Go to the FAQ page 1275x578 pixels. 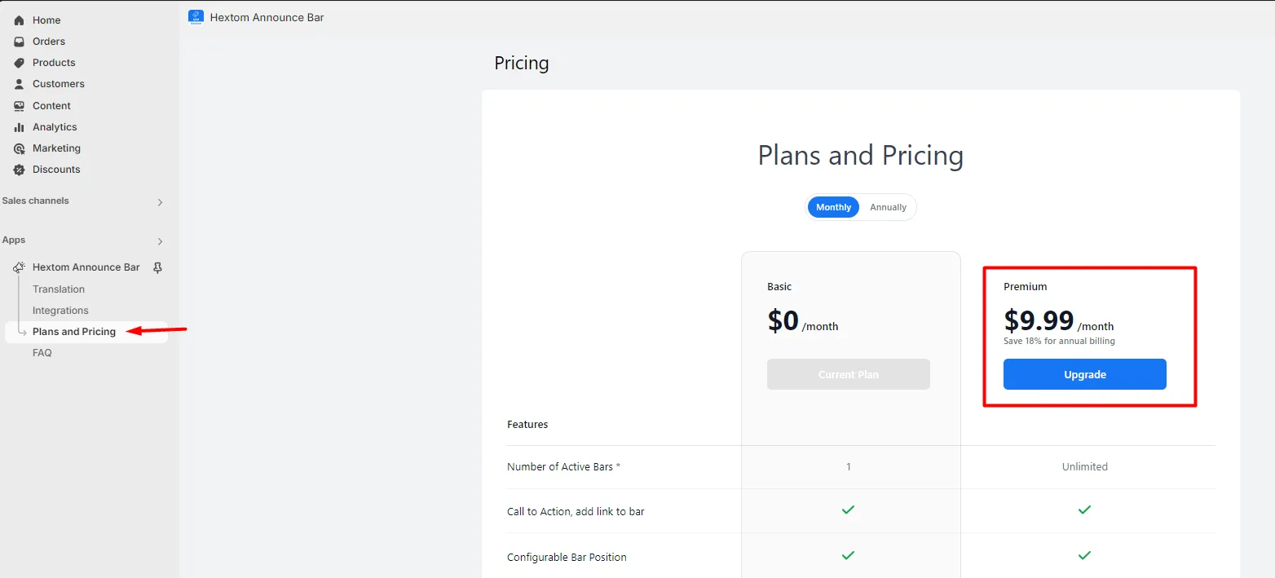click(x=42, y=353)
